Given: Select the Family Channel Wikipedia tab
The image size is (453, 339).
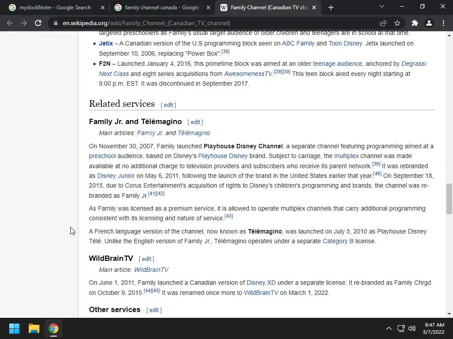Looking at the screenshot, I should pyautogui.click(x=269, y=8).
